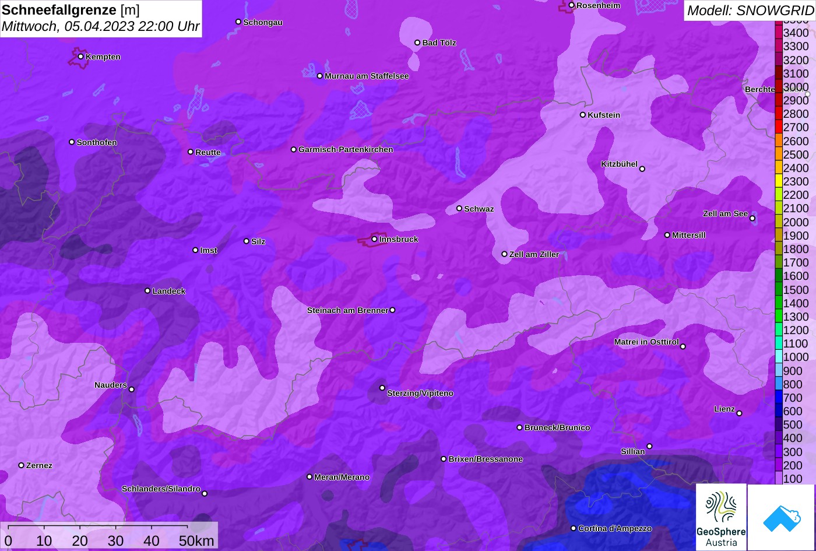Click the Rosenheim city marker dot
The height and width of the screenshot is (551, 816).
pos(571,5)
